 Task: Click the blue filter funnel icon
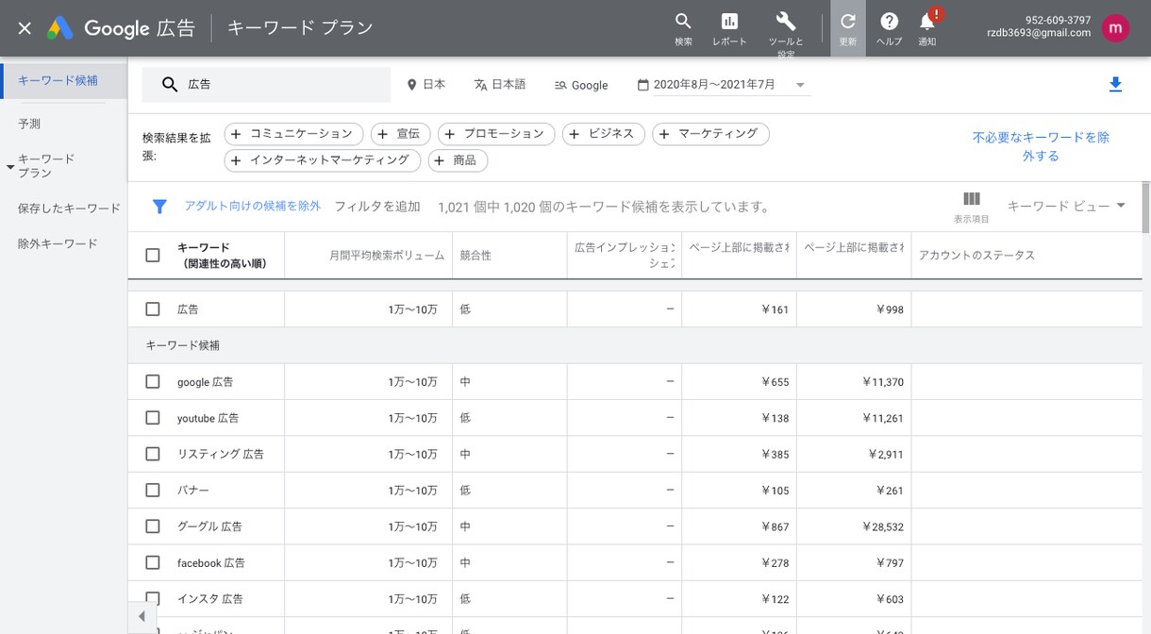[159, 206]
